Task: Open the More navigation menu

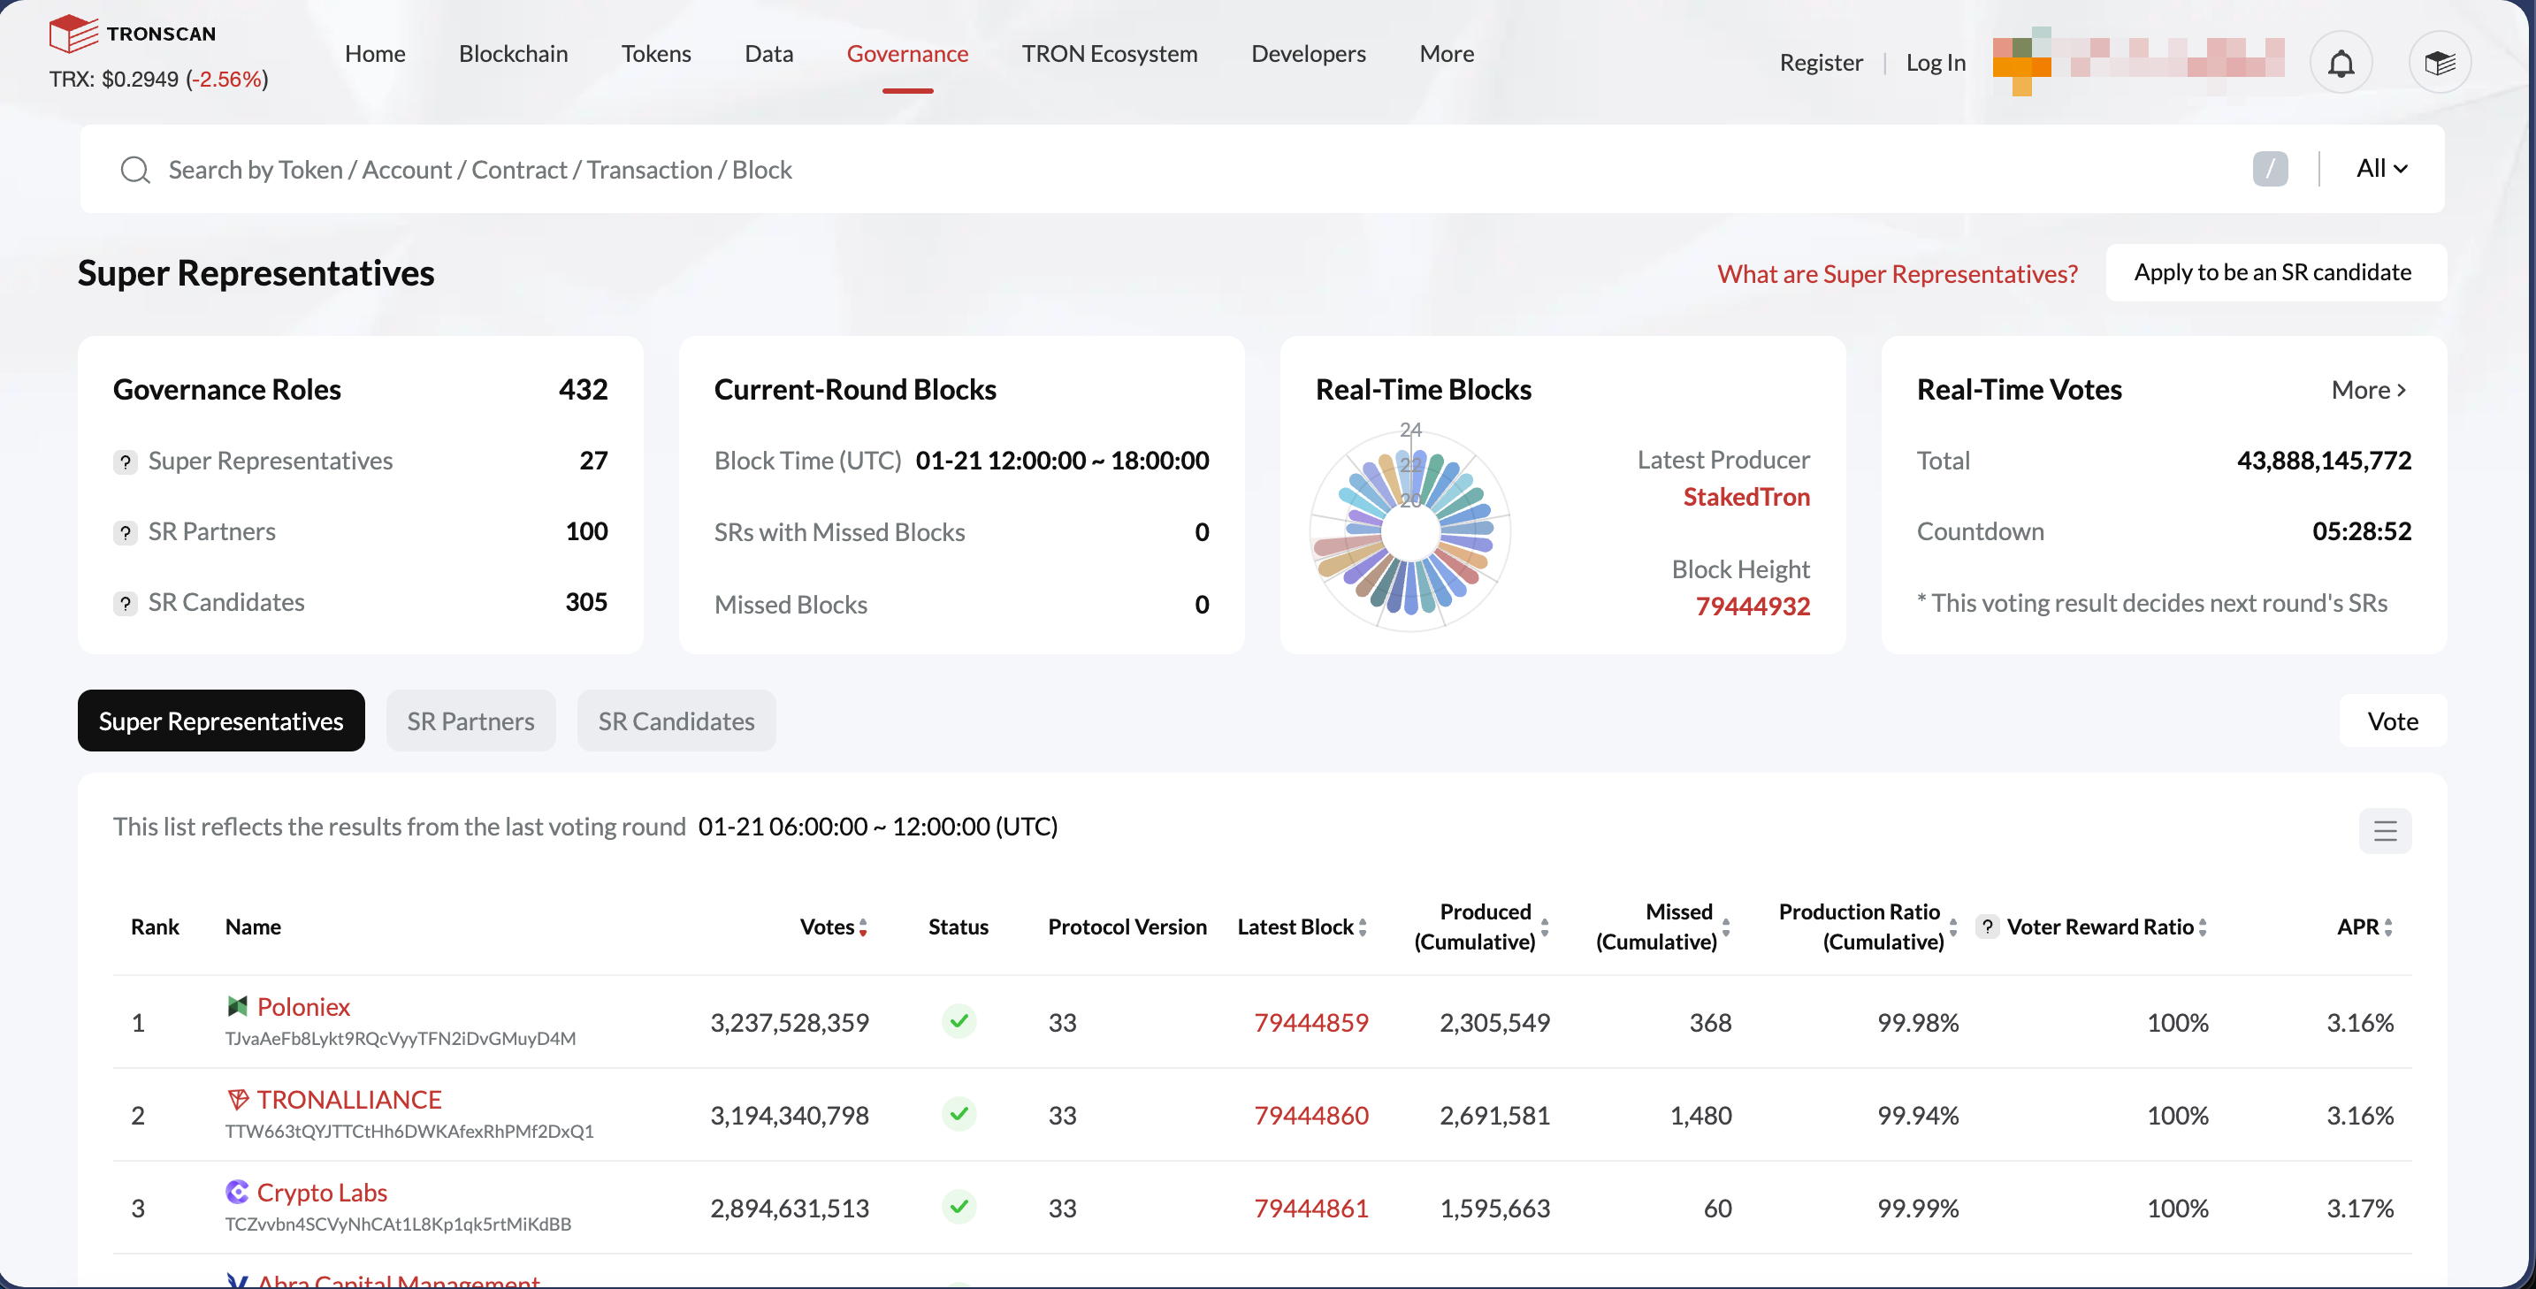Action: click(x=1447, y=53)
